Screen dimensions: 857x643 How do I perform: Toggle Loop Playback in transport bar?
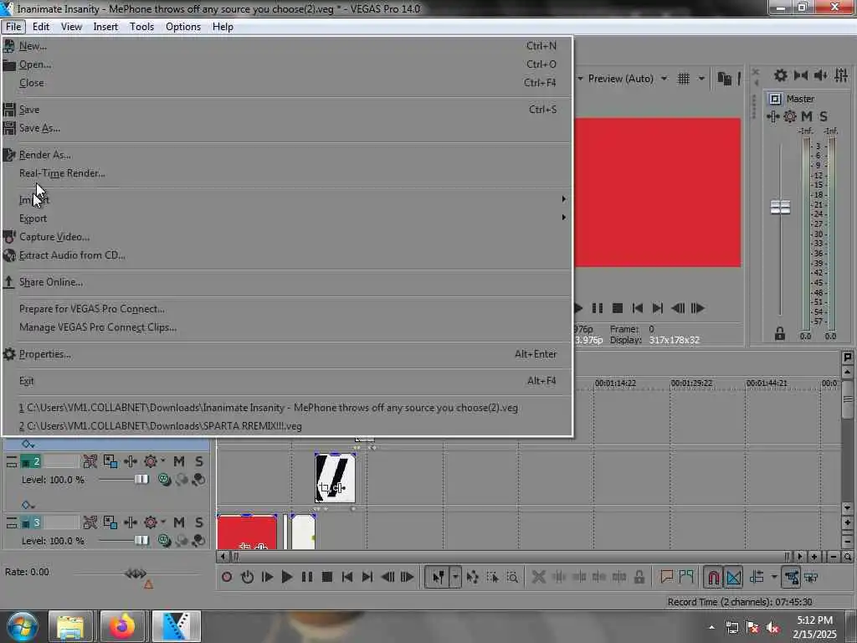(247, 577)
